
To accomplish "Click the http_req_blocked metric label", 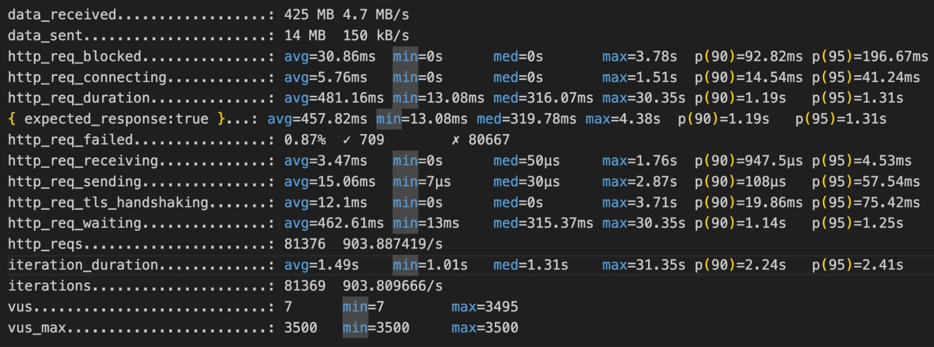I will pos(74,56).
